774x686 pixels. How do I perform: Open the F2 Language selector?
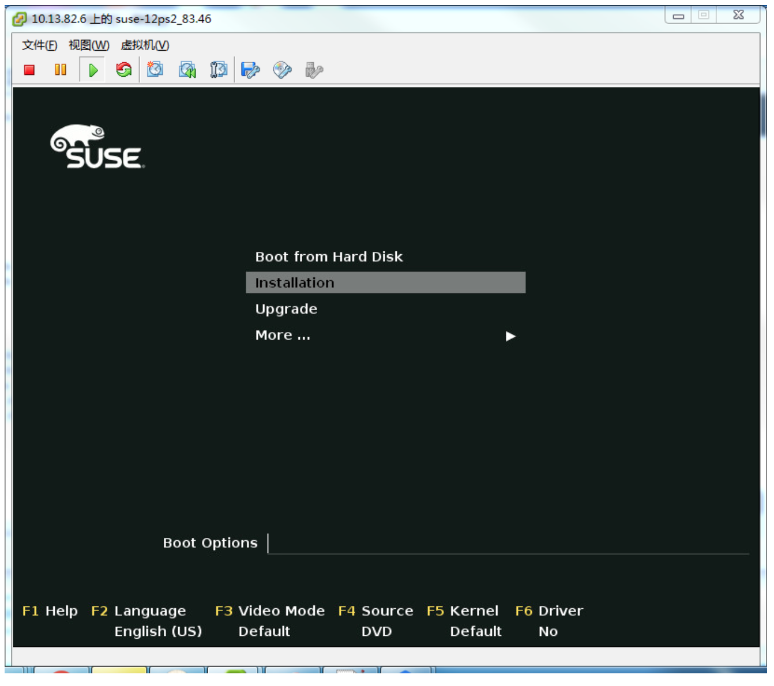[139, 612]
